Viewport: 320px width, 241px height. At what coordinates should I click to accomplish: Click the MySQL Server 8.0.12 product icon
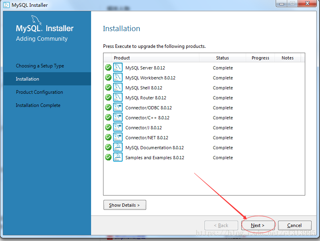[x=118, y=67]
